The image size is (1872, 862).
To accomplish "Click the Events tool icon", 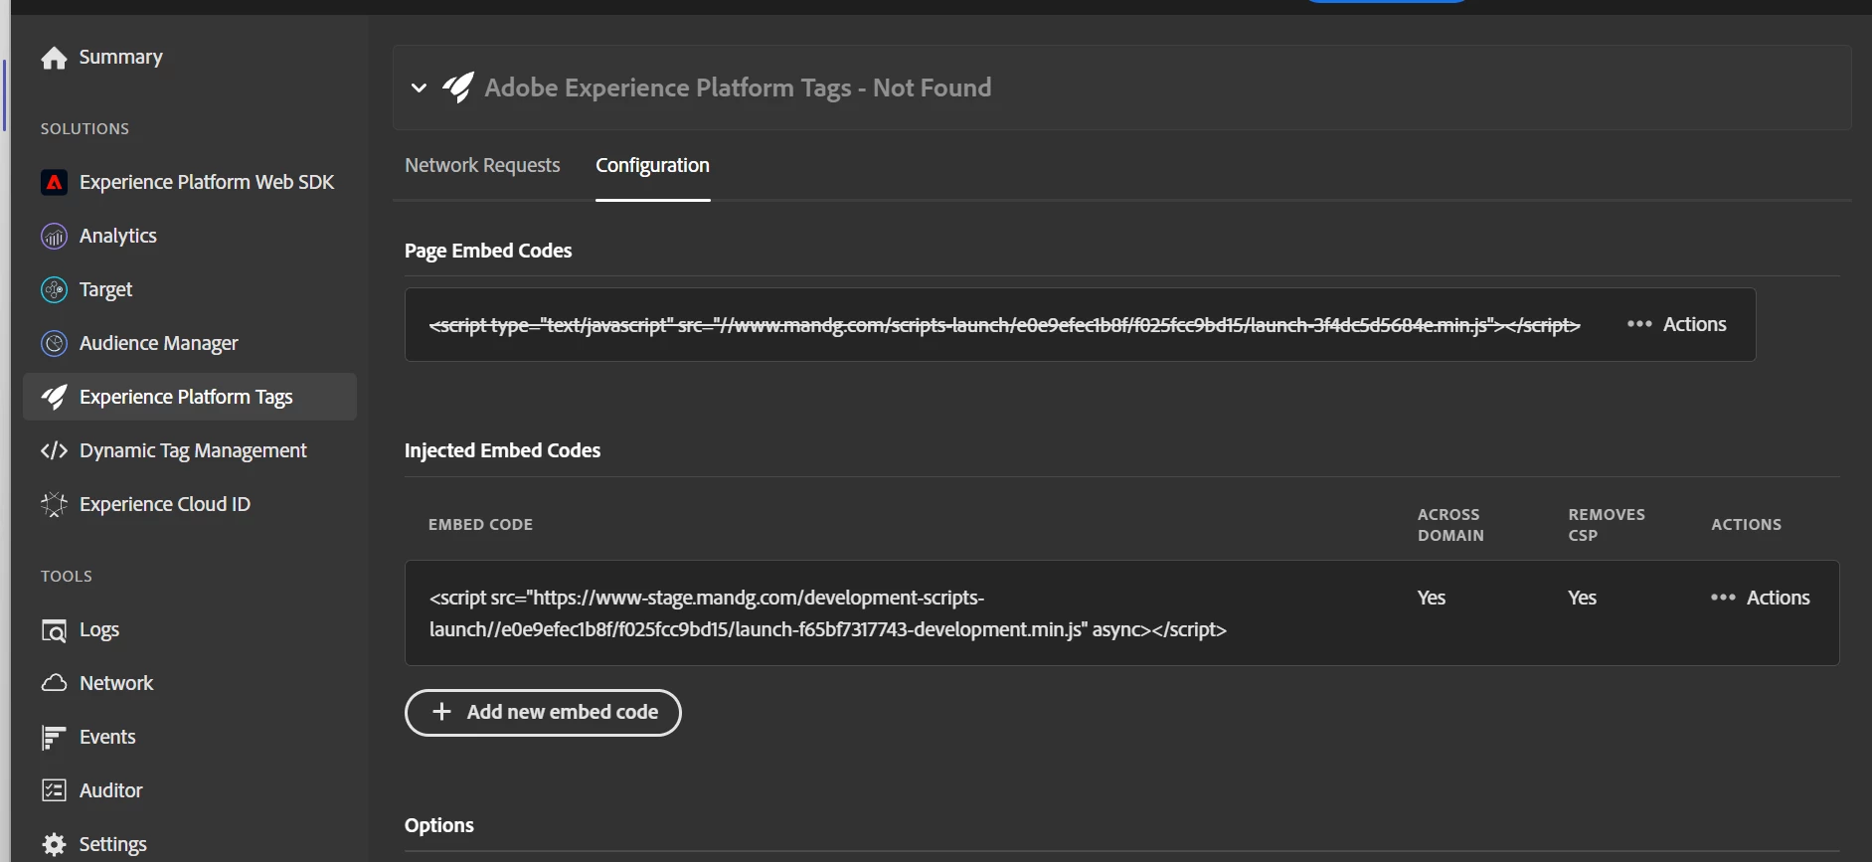I will pyautogui.click(x=54, y=737).
